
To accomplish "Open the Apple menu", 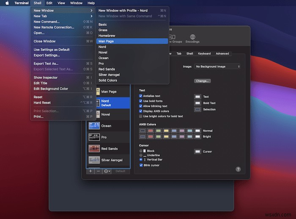I will point(6,3).
